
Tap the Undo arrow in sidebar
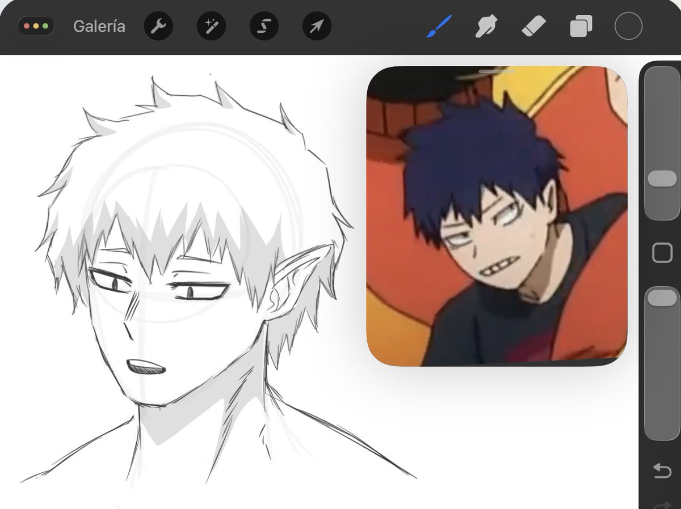click(662, 471)
